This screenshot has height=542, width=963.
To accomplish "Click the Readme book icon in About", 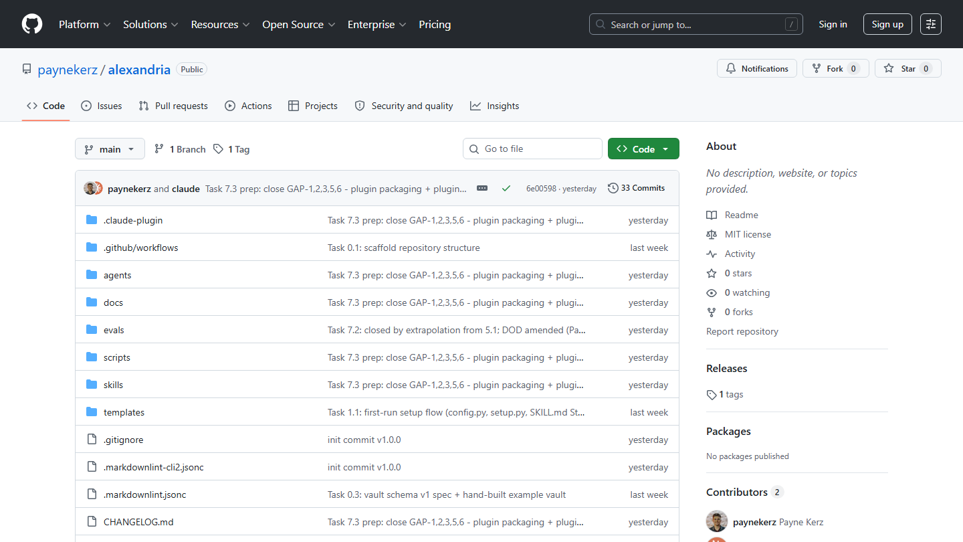I will pyautogui.click(x=712, y=215).
